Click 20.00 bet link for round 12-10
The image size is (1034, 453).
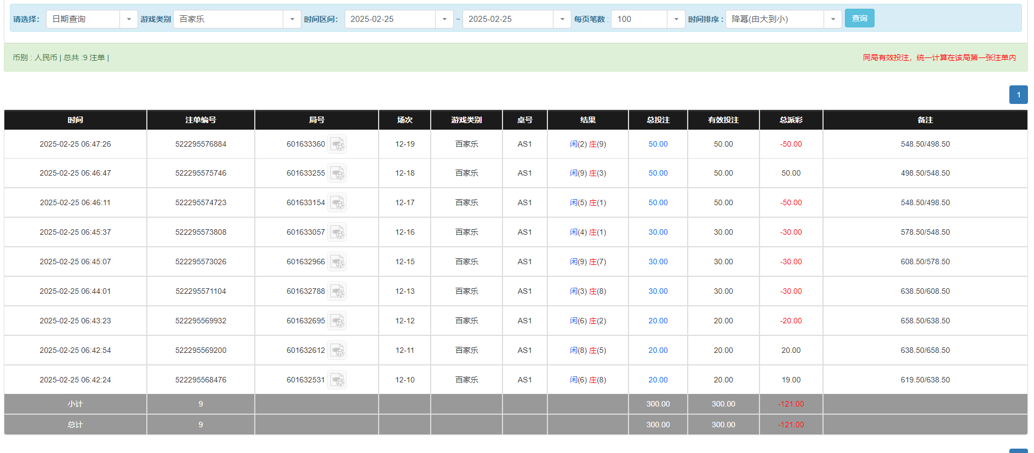point(658,380)
